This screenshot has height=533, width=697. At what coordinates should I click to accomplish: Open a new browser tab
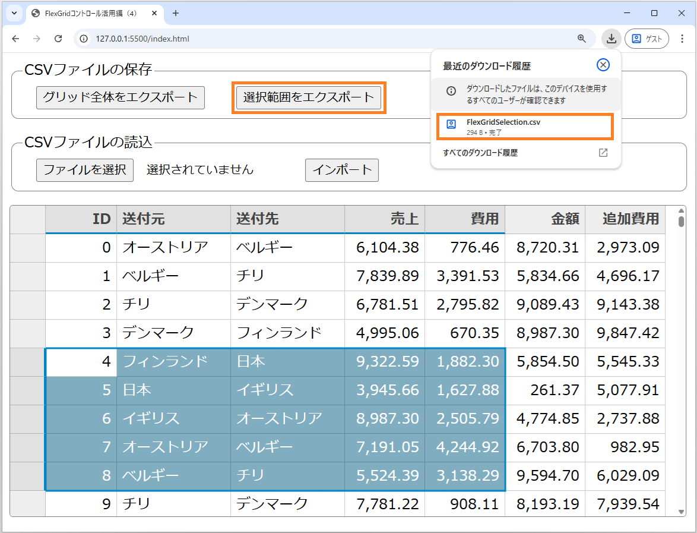pos(176,13)
